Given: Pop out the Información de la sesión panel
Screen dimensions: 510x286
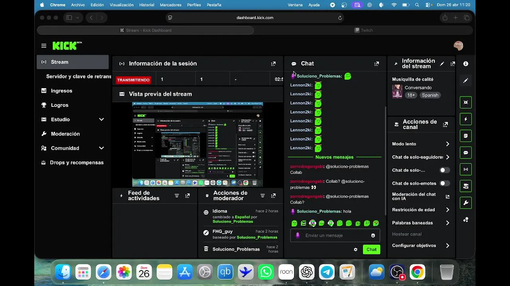Looking at the screenshot, I should click(273, 64).
